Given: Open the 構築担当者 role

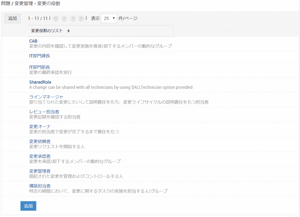Looking at the screenshot, I should pos(40,186).
